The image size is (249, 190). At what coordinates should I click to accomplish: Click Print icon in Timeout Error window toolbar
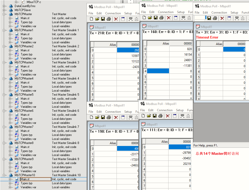pyautogui.click(x=215, y=18)
